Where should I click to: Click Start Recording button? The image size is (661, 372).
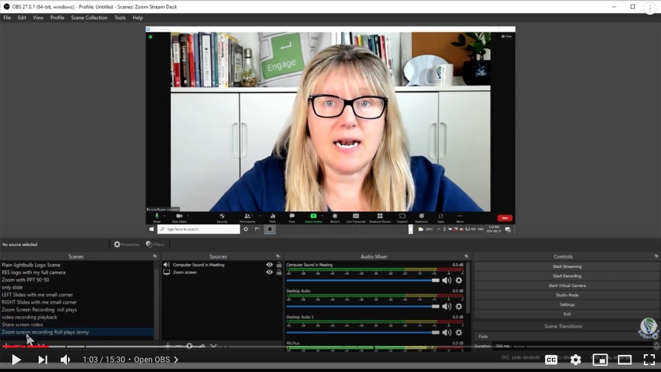[x=567, y=276]
